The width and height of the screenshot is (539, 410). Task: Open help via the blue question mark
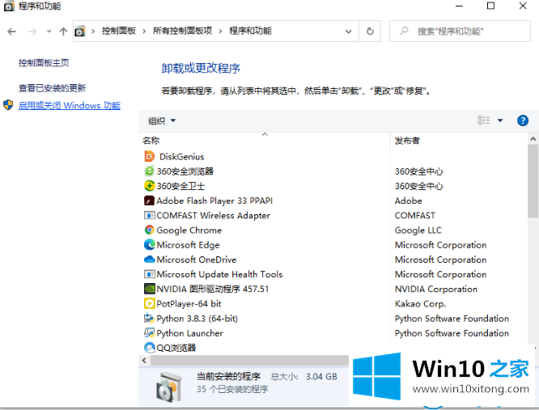523,120
